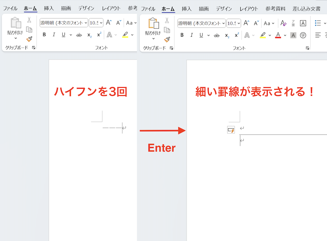Open font name box in left window

click(64, 23)
